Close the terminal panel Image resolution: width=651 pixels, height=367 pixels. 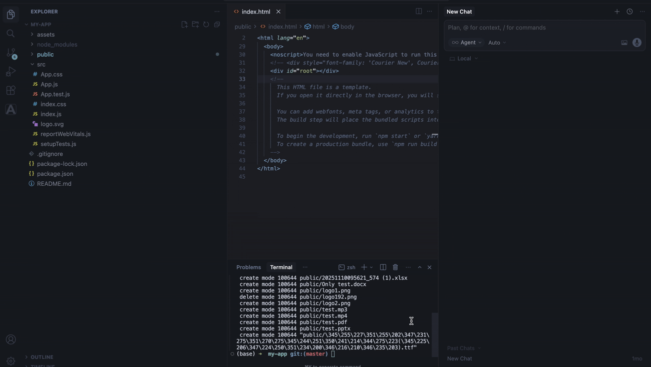point(430,267)
